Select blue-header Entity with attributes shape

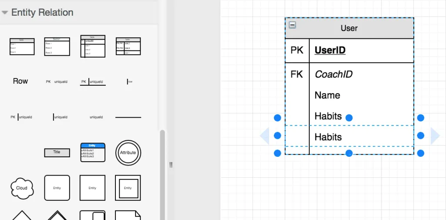(92, 152)
